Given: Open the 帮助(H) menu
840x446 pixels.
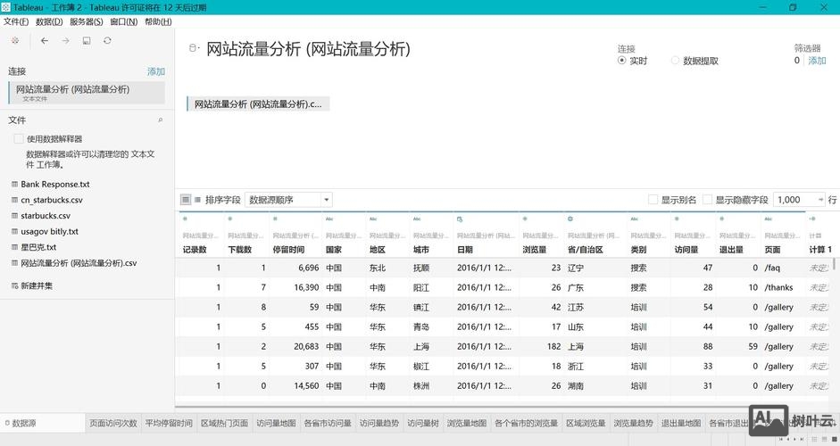Looking at the screenshot, I should pyautogui.click(x=158, y=21).
